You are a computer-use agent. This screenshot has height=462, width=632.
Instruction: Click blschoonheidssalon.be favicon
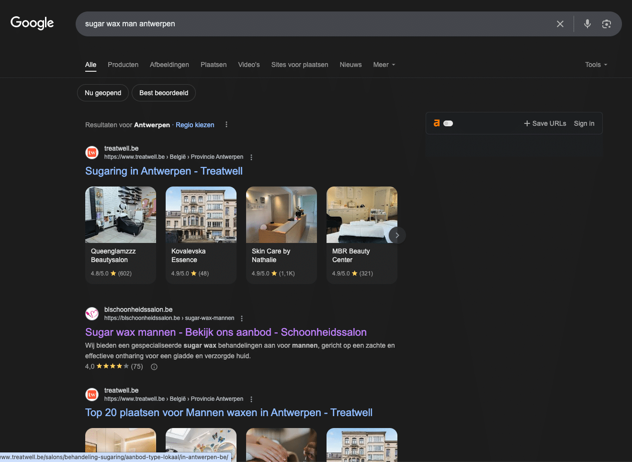point(92,314)
